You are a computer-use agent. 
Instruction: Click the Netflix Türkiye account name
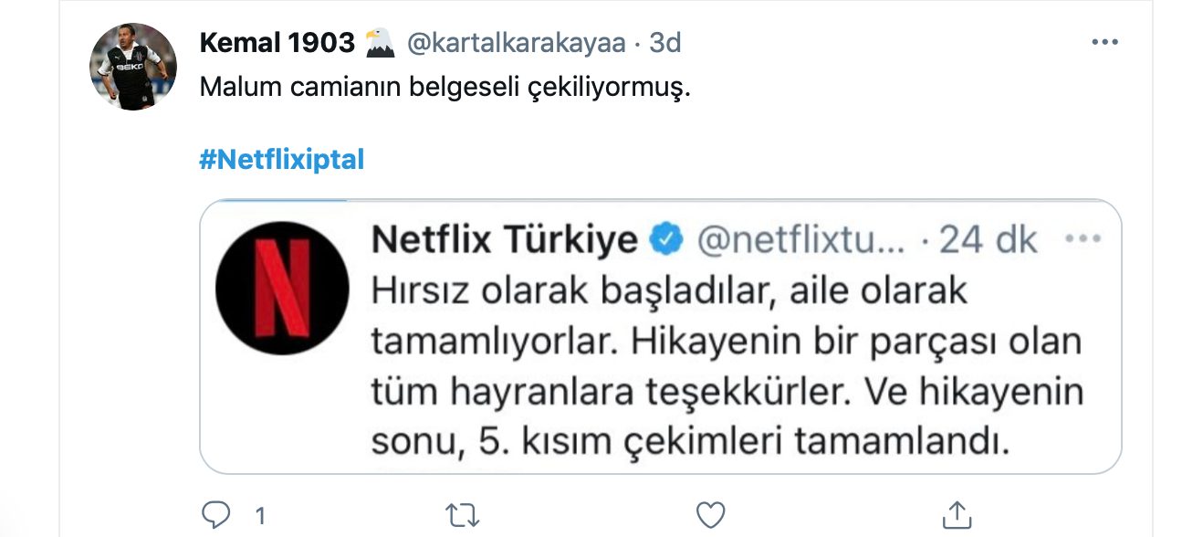[x=504, y=239]
